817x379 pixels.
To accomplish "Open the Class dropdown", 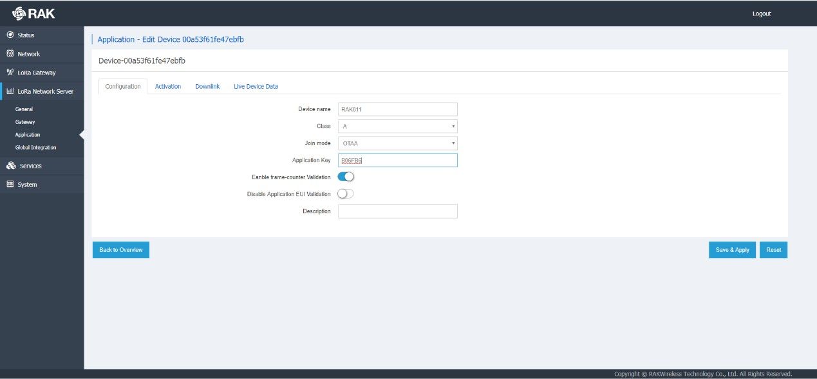I will 398,126.
